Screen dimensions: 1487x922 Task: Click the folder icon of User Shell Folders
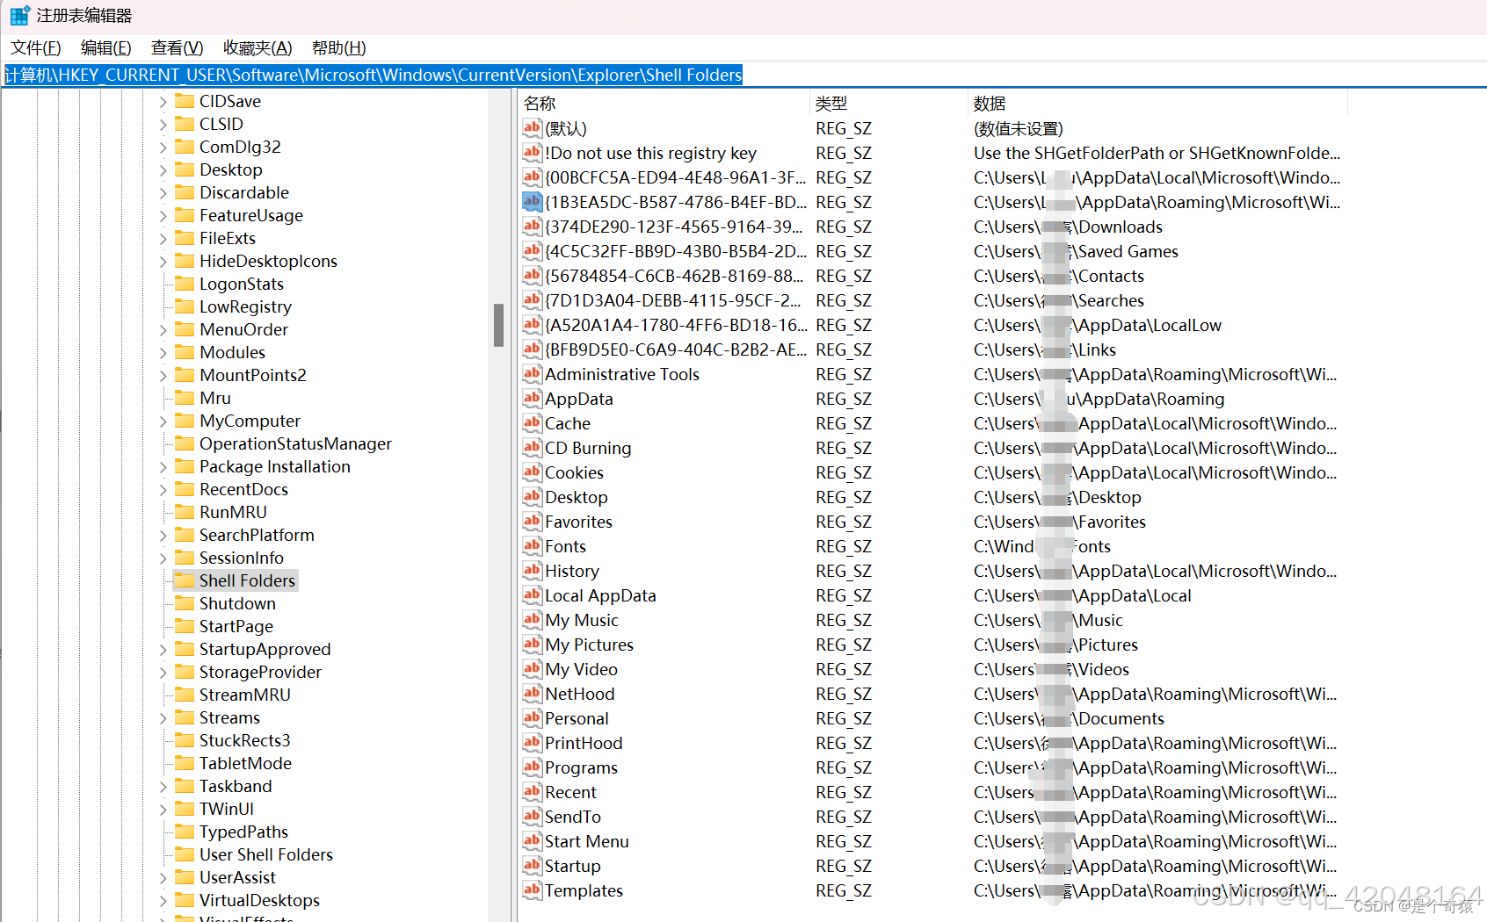[x=185, y=854]
